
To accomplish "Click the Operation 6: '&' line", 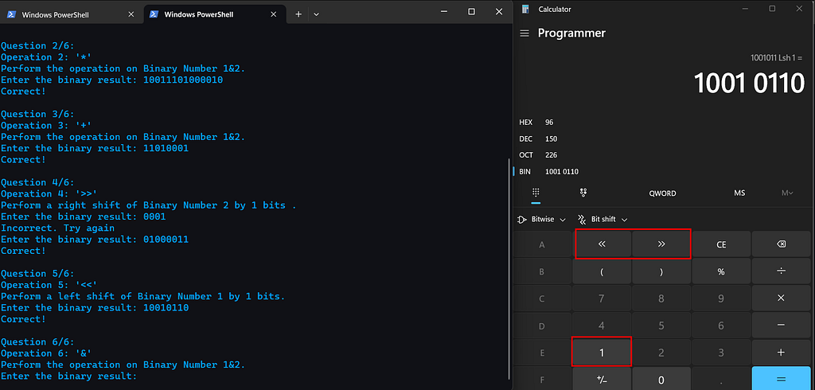I will [x=46, y=353].
